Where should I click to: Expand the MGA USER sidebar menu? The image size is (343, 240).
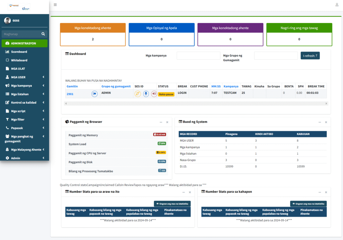(x=24, y=77)
